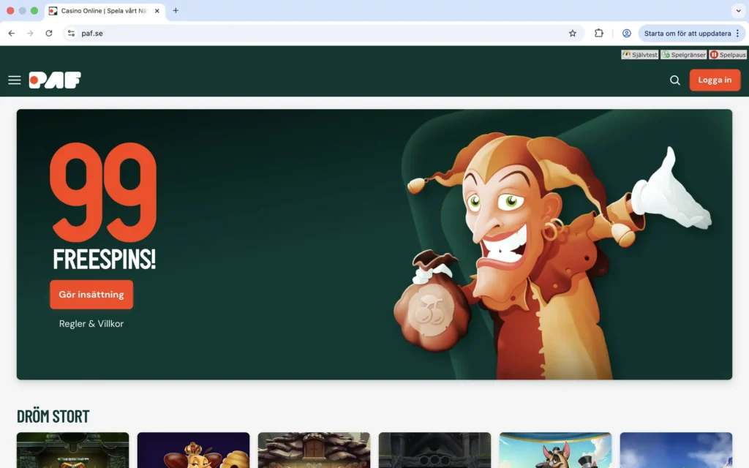Go back to previous page
The width and height of the screenshot is (749, 468).
click(12, 34)
